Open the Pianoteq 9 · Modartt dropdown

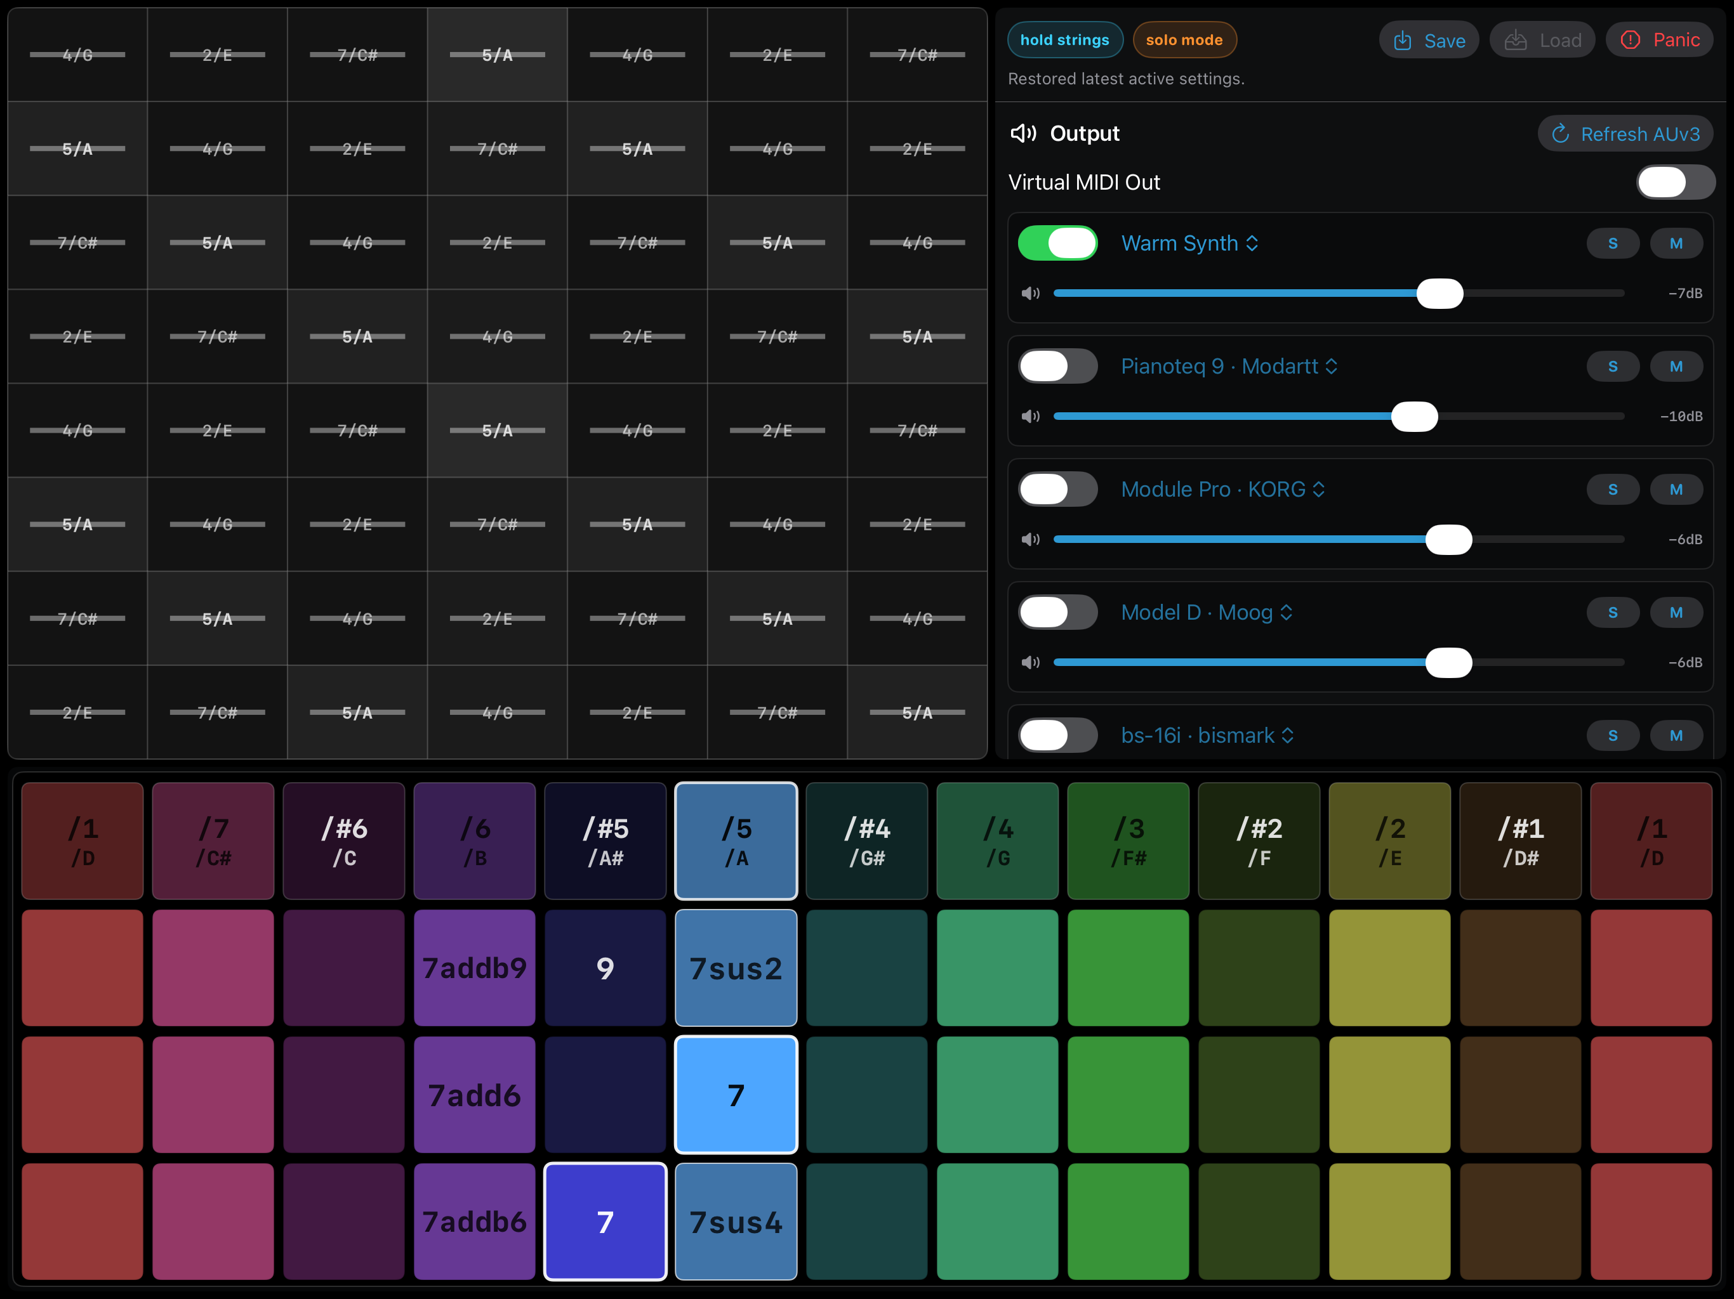(x=1229, y=367)
